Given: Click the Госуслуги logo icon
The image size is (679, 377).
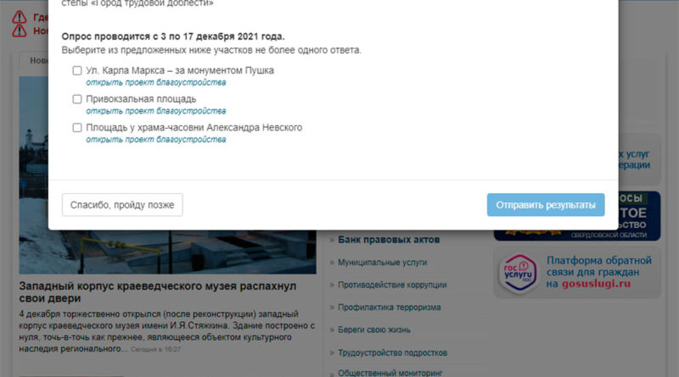Looking at the screenshot, I should coord(519,274).
